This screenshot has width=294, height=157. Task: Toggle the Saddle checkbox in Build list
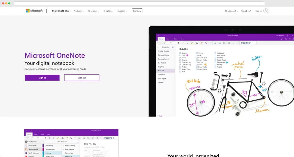click(215, 58)
